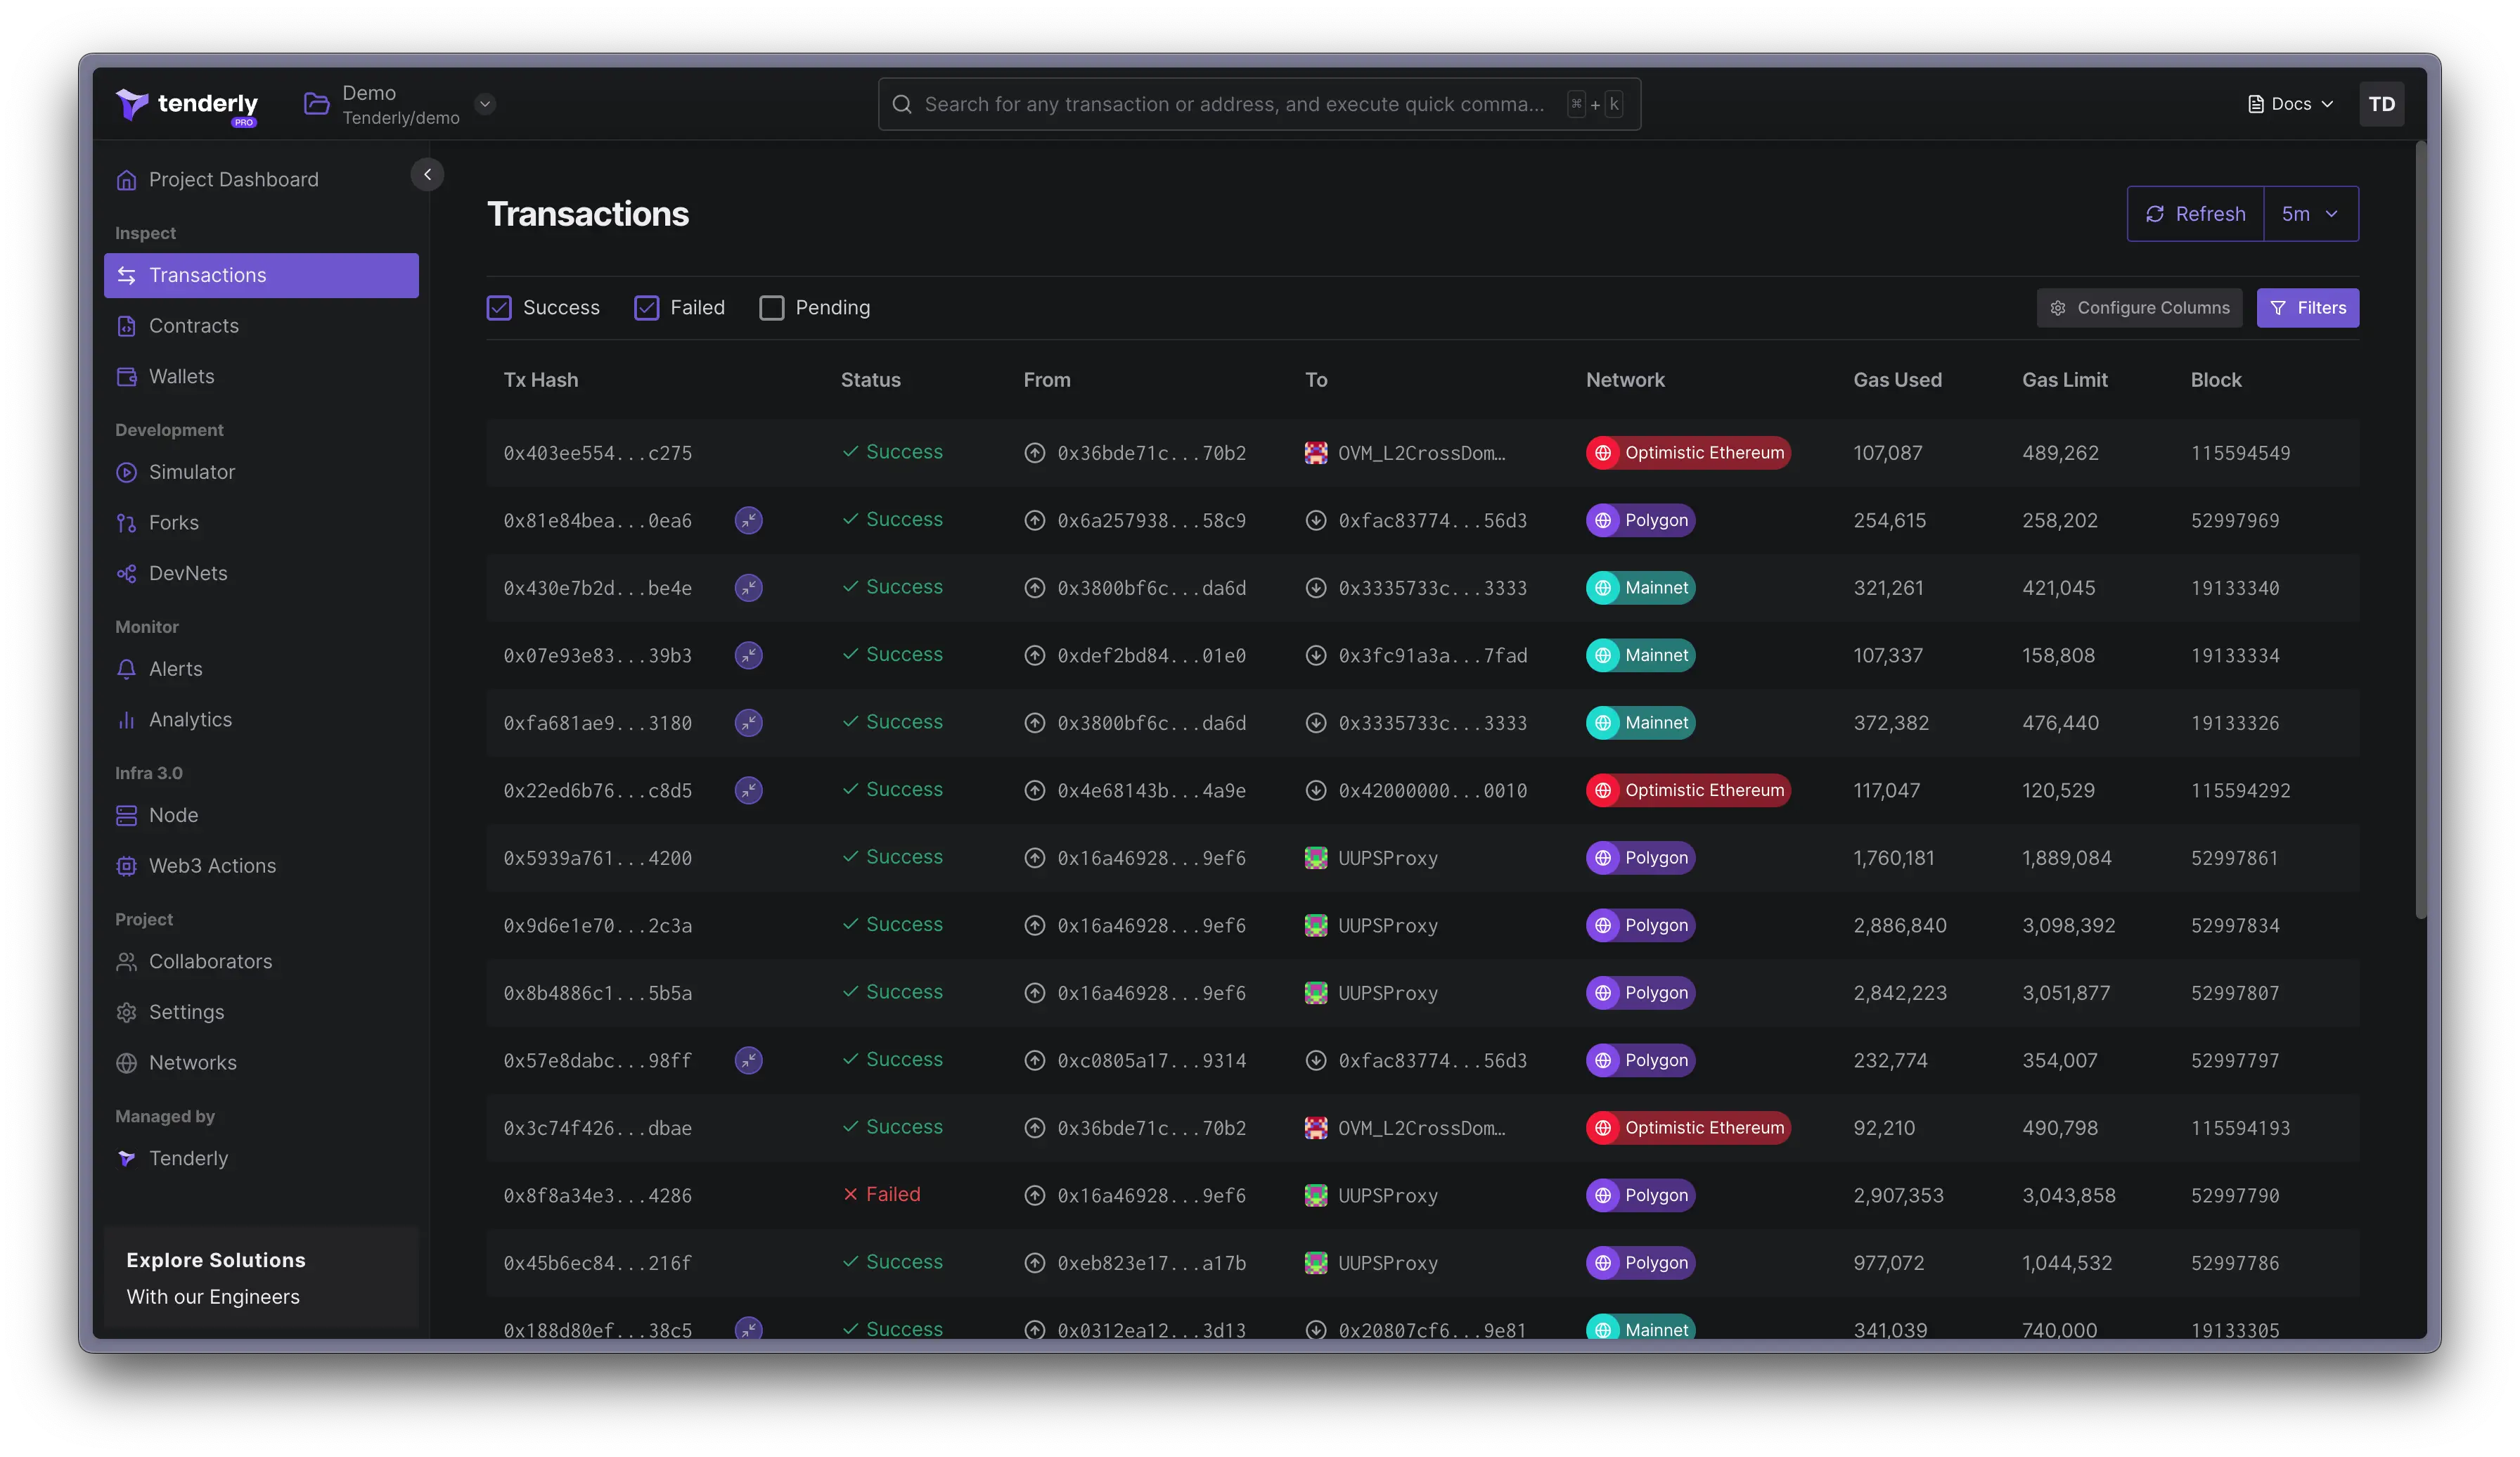Uncheck the Failed filter checkbox
The height and width of the screenshot is (1457, 2520).
click(x=646, y=308)
